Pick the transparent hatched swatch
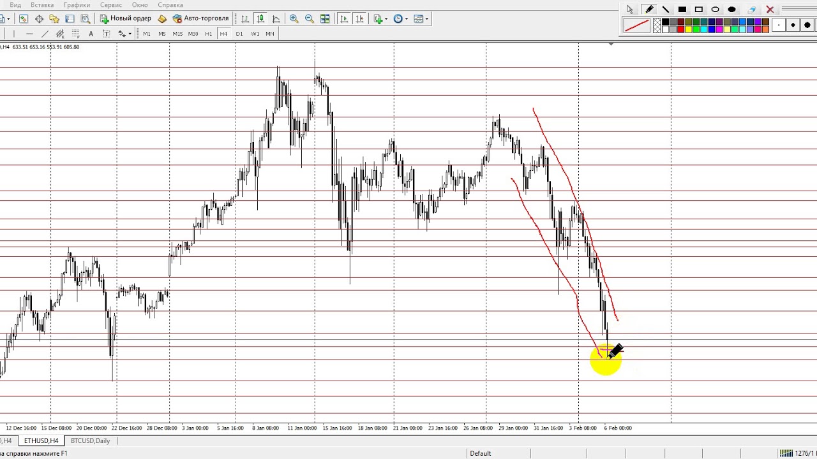 657,25
